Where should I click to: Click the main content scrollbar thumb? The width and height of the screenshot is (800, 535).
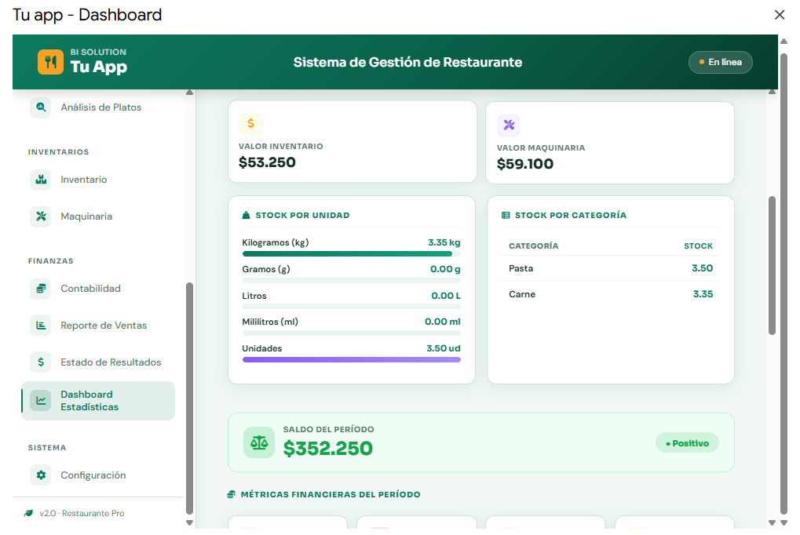tap(772, 265)
